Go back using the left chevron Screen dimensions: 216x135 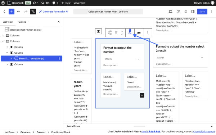click(4, 12)
